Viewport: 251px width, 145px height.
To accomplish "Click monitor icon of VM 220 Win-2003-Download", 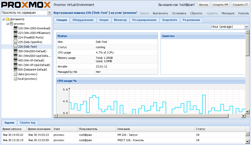I will 16,28.
